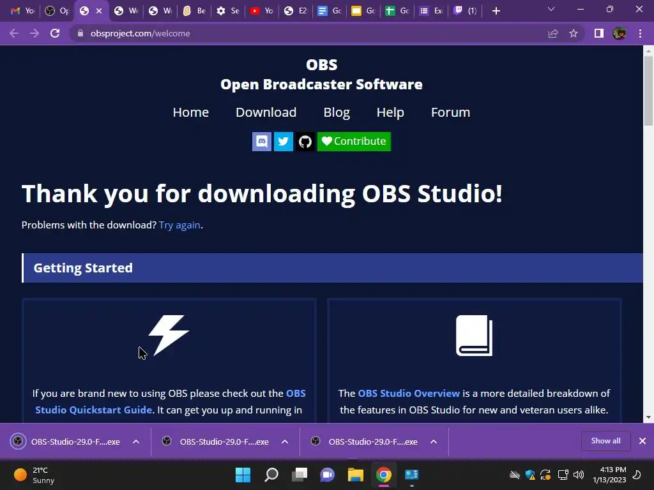Open the Forum nav link

point(450,112)
